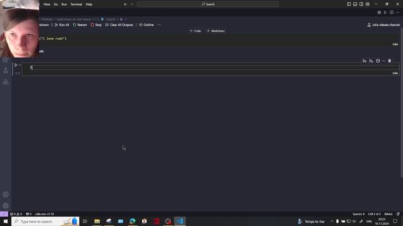The width and height of the screenshot is (403, 226).
Task: Click the Julia env v1.10 status entry
Action: 44,214
